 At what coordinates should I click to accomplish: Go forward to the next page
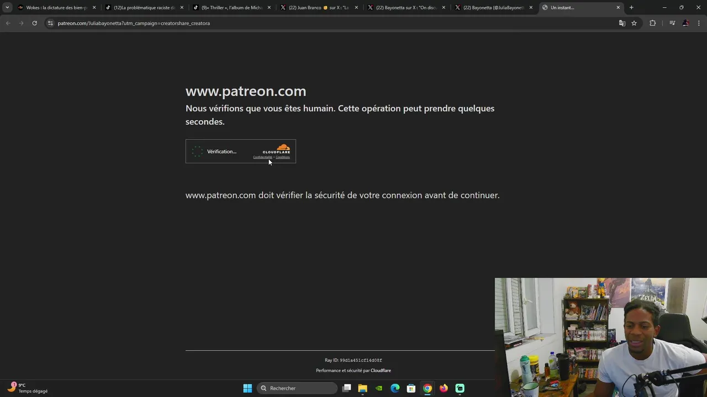(x=21, y=23)
